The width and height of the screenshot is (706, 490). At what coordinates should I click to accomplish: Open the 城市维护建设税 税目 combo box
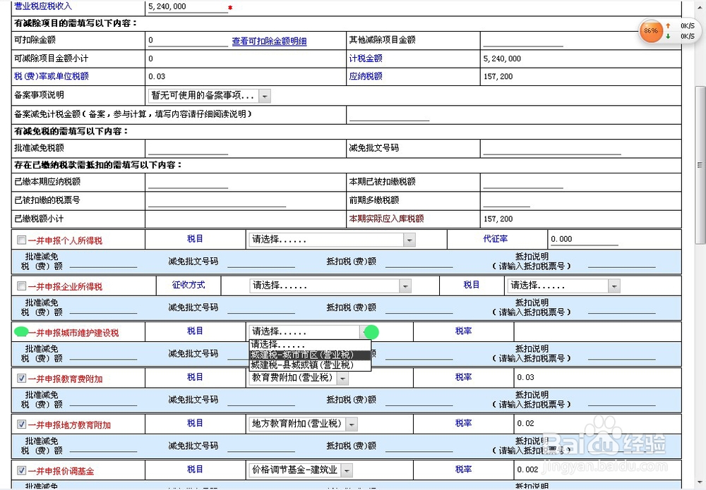pos(310,332)
